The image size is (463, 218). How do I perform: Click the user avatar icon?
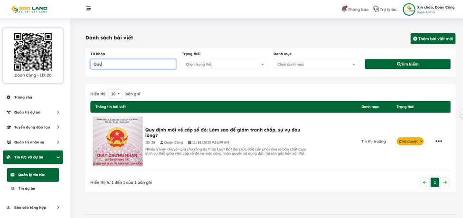(x=409, y=9)
